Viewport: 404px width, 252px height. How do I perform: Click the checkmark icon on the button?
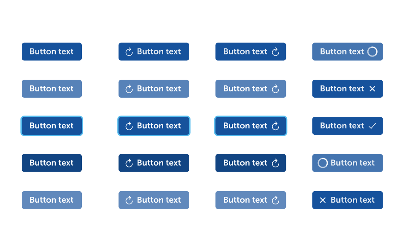372,126
